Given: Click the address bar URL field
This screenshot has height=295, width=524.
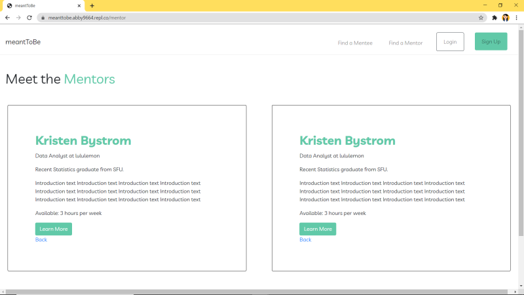Looking at the screenshot, I should tap(261, 18).
